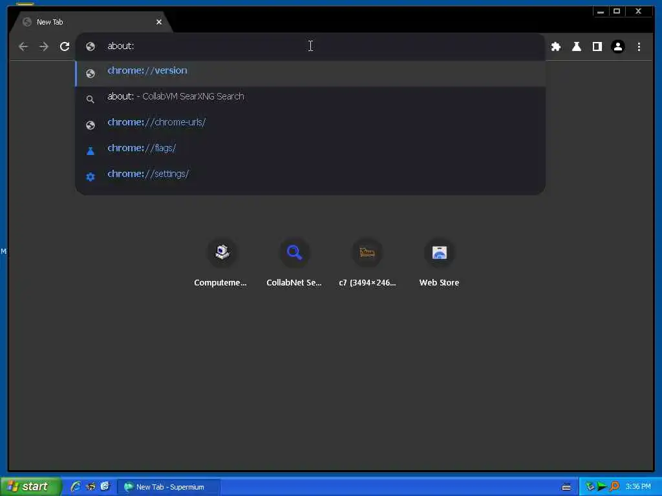Open the c7 (3494×246... shortcut tile
Screen dimensions: 662x496
click(367, 263)
